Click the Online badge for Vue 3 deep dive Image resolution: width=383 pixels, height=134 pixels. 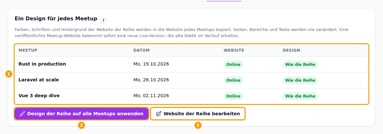point(233,96)
